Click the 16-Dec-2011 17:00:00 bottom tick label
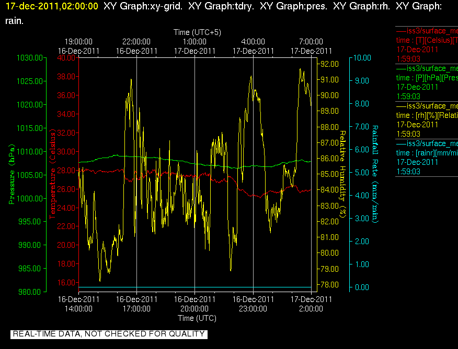Screen dimensions: 458x349 coord(136,304)
